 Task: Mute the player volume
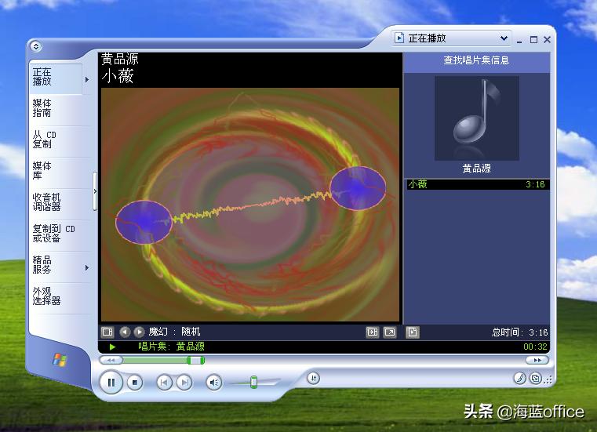[214, 383]
